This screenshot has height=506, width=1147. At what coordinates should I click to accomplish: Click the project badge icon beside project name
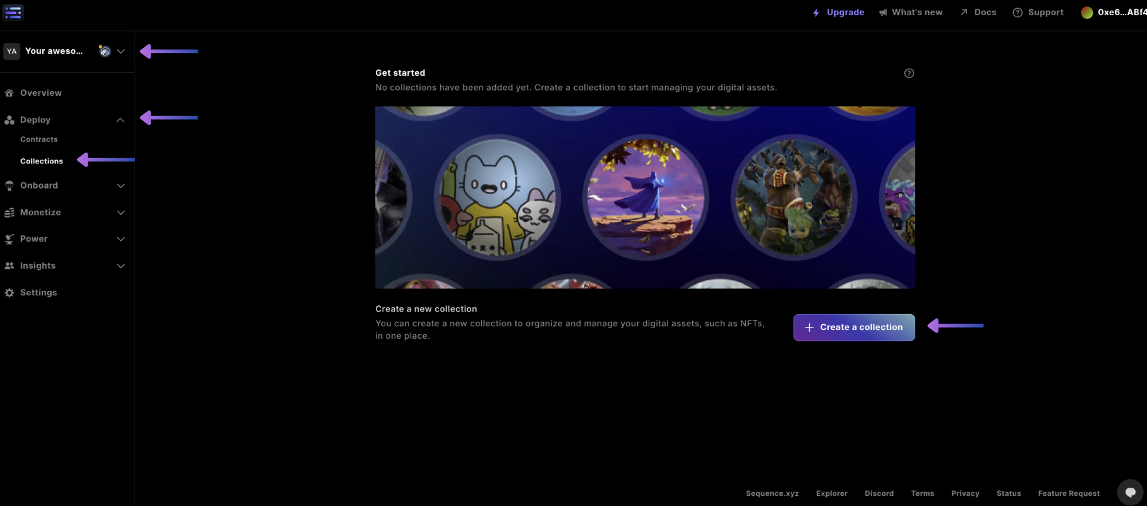tap(105, 51)
